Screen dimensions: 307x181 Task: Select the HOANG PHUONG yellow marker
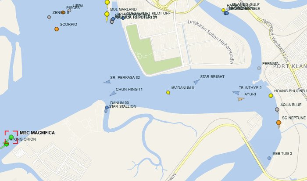coord(271,96)
